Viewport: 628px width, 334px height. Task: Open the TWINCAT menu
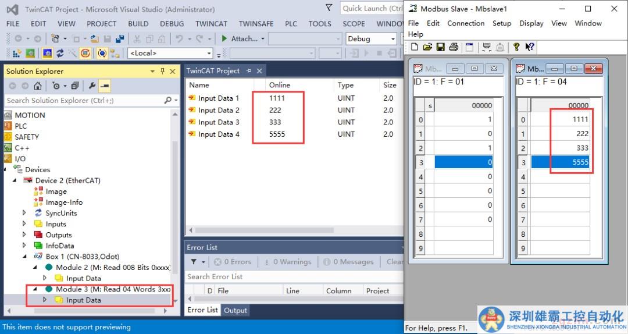coord(211,24)
